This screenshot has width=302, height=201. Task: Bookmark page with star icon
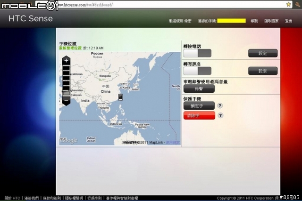[288, 4]
